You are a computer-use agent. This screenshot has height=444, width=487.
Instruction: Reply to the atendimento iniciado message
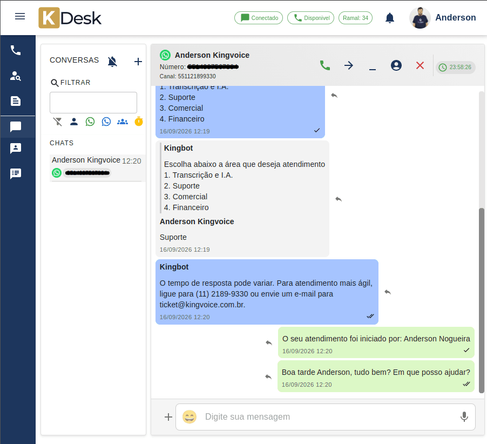tap(269, 342)
